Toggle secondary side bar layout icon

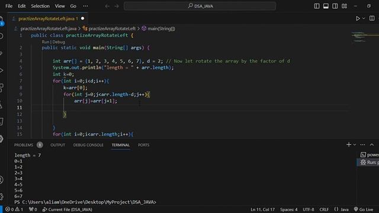pos(335,6)
